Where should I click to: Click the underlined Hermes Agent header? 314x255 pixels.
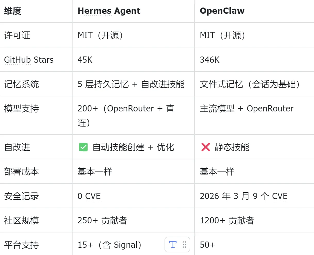tap(109, 11)
